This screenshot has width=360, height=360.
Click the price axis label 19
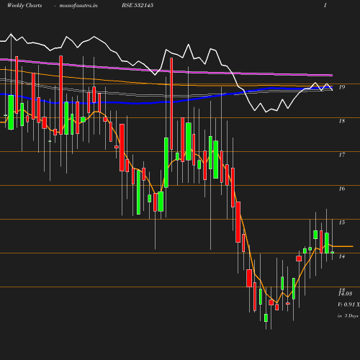point(342,87)
